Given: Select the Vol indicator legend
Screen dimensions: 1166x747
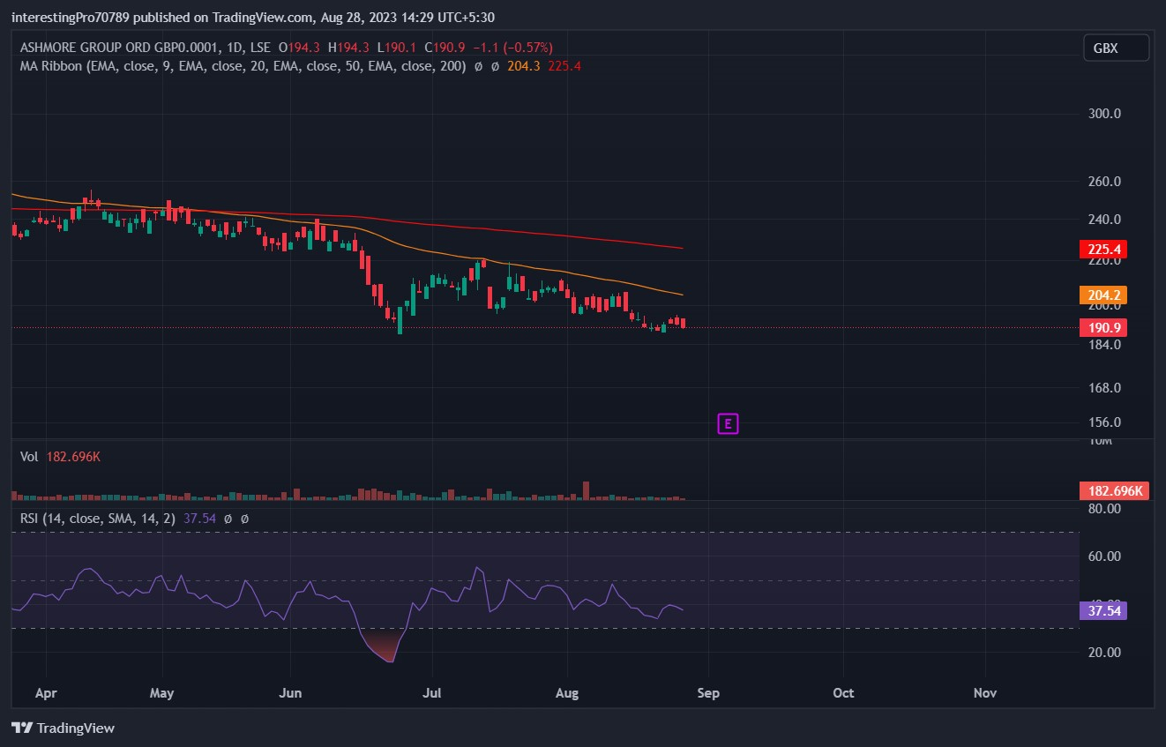Looking at the screenshot, I should coord(29,457).
